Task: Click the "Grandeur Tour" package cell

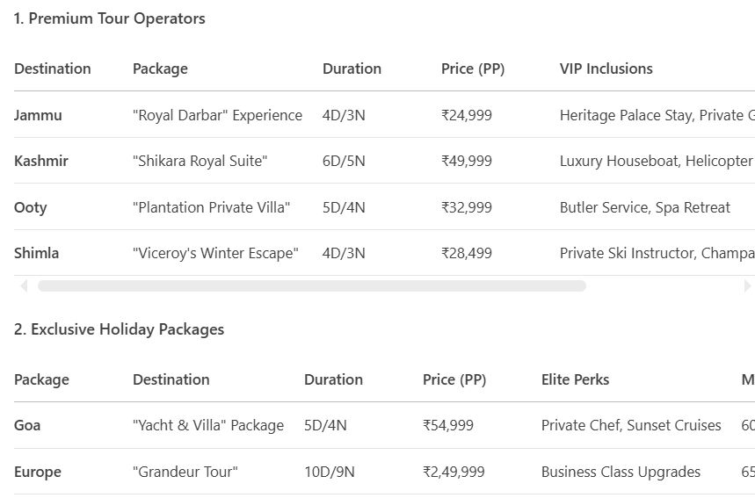Action: pyautogui.click(x=185, y=472)
